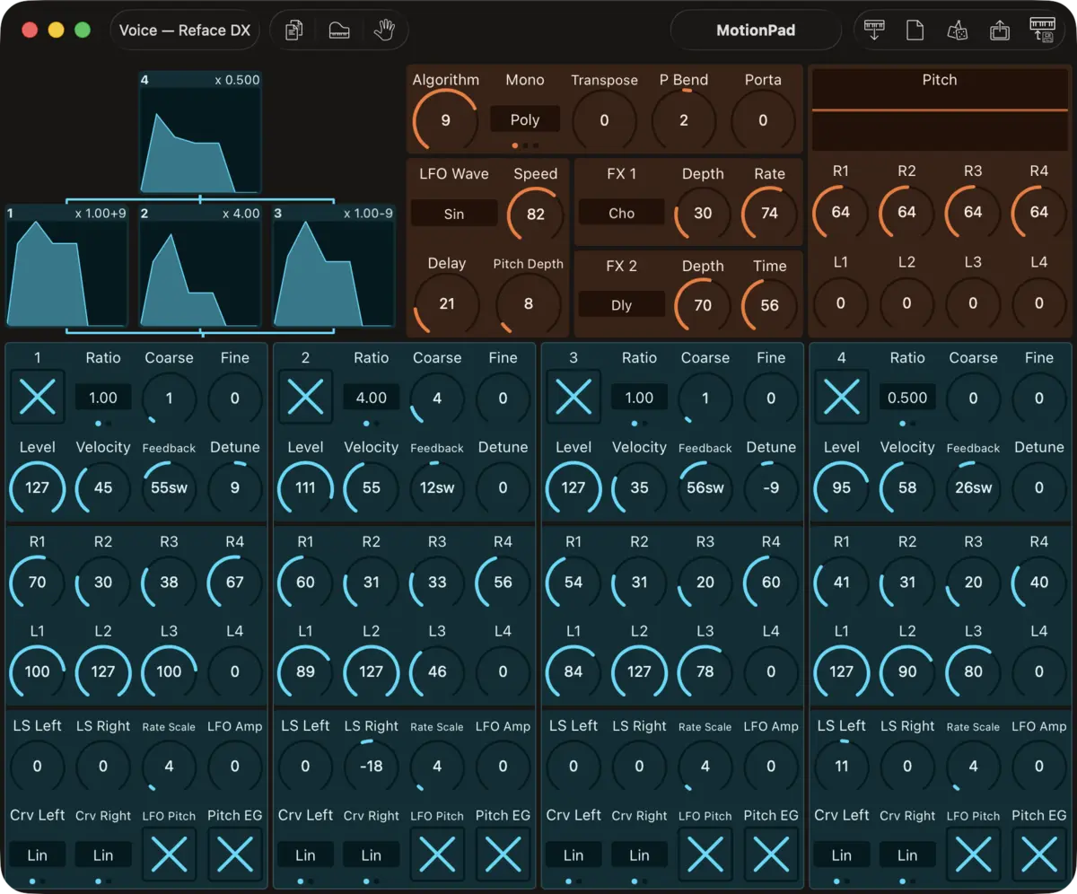Image resolution: width=1077 pixels, height=894 pixels.
Task: Click operator 2 LS Right knob at -18
Action: 372,767
